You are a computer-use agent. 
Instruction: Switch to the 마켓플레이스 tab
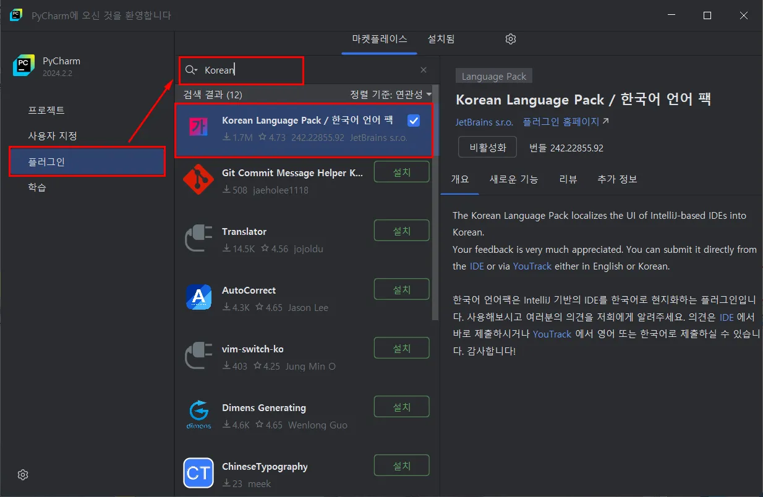click(380, 39)
